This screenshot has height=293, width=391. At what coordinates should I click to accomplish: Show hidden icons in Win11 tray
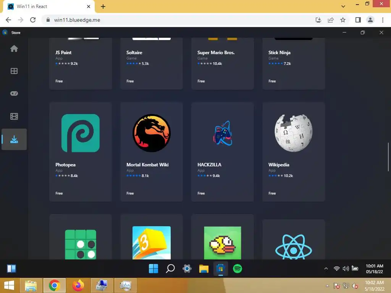[x=326, y=268]
